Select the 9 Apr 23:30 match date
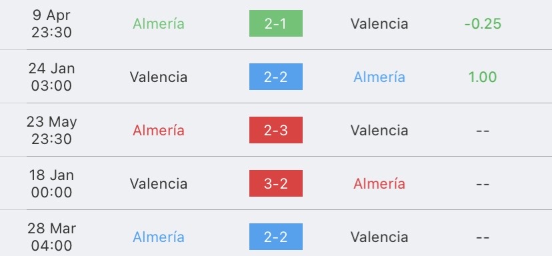The width and height of the screenshot is (552, 256). click(x=51, y=23)
